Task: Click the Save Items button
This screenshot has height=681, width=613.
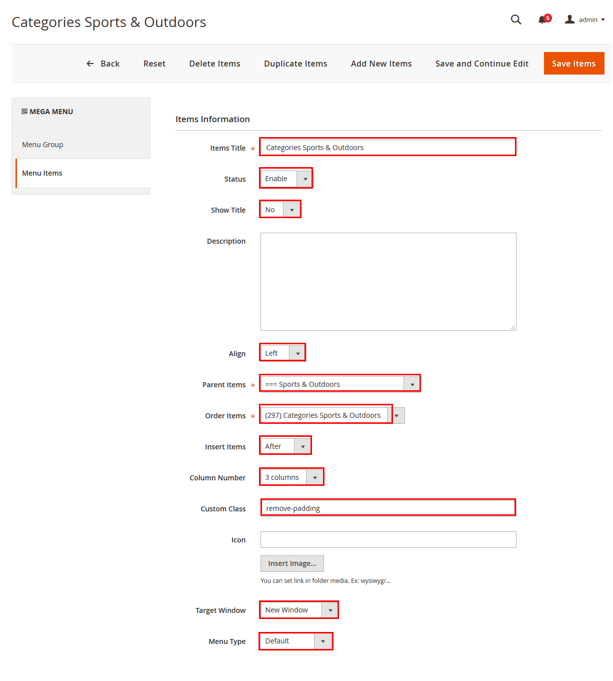Action: pos(574,64)
